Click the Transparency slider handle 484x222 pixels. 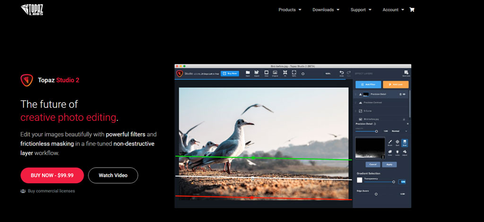[394, 182]
